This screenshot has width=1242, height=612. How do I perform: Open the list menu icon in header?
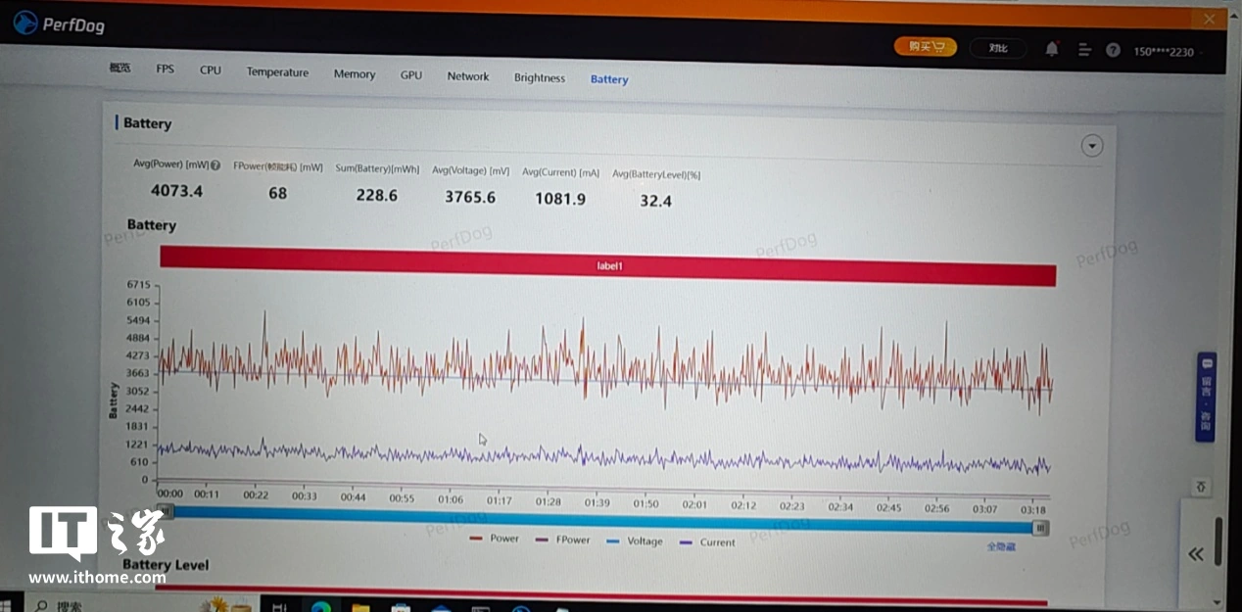pos(1083,50)
